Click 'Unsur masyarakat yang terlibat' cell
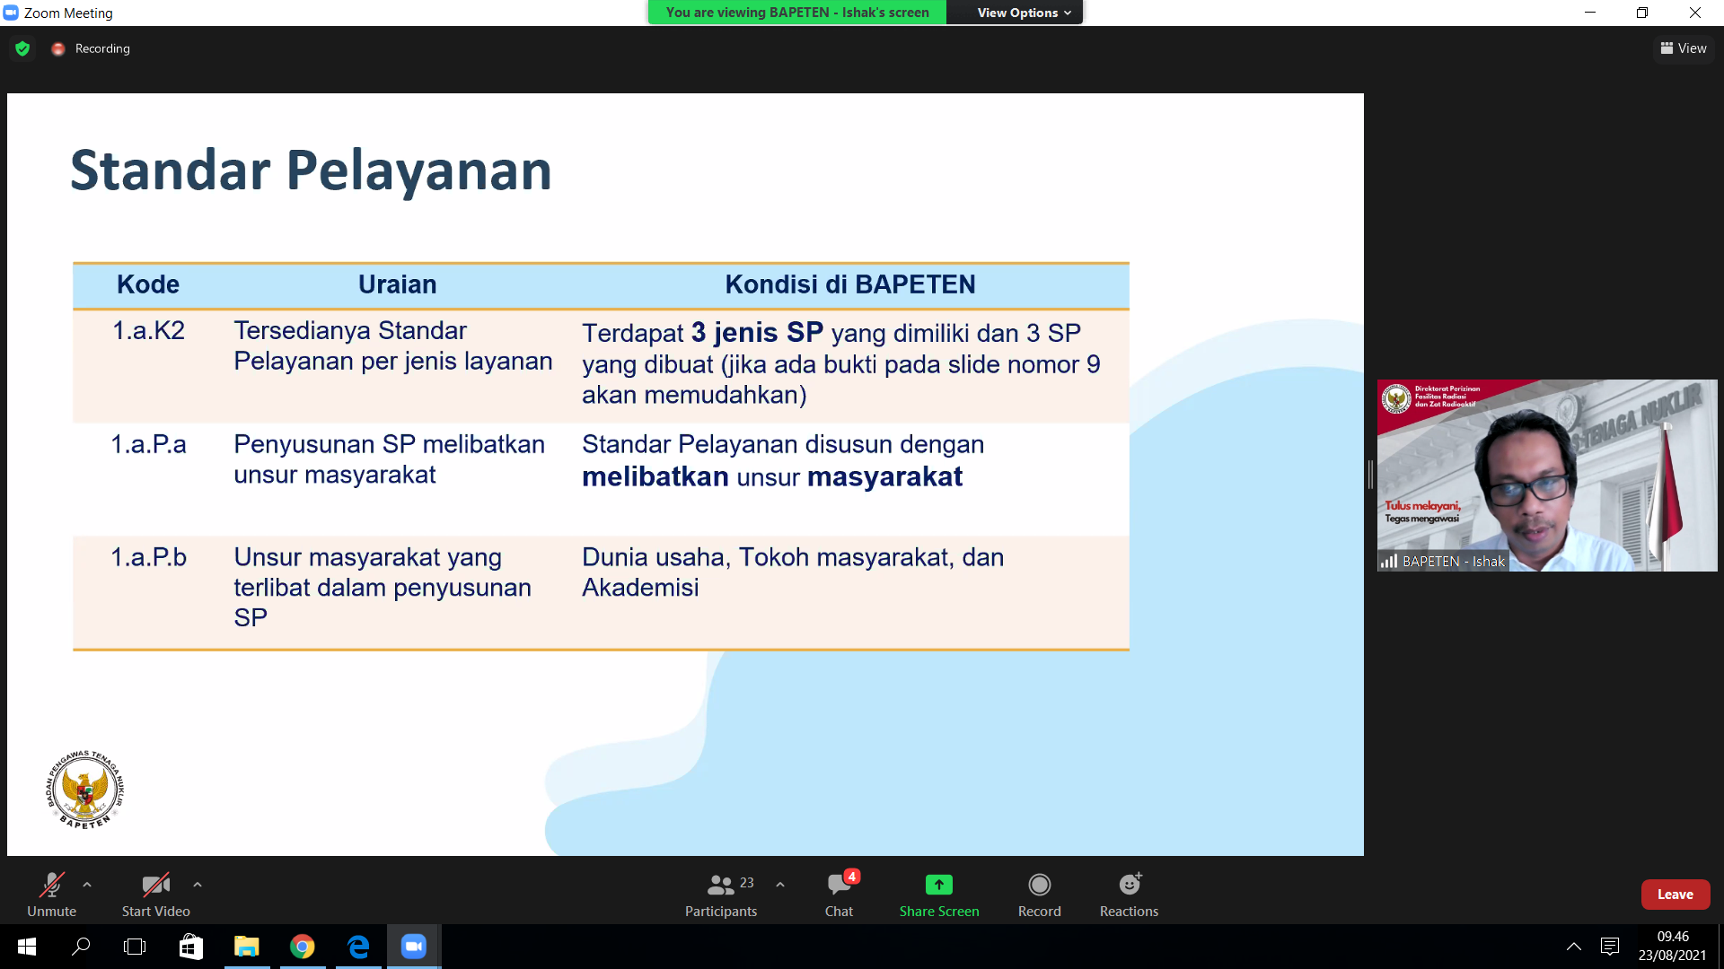The image size is (1724, 969). tap(383, 588)
